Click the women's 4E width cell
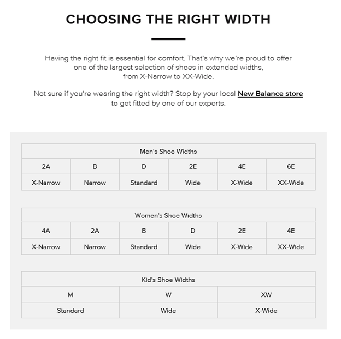This screenshot has width=341, height=339. [x=291, y=231]
